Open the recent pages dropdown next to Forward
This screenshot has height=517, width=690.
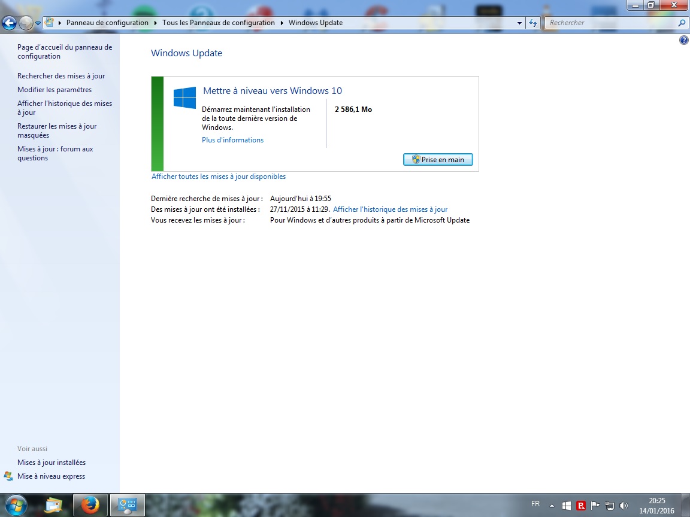tap(38, 23)
